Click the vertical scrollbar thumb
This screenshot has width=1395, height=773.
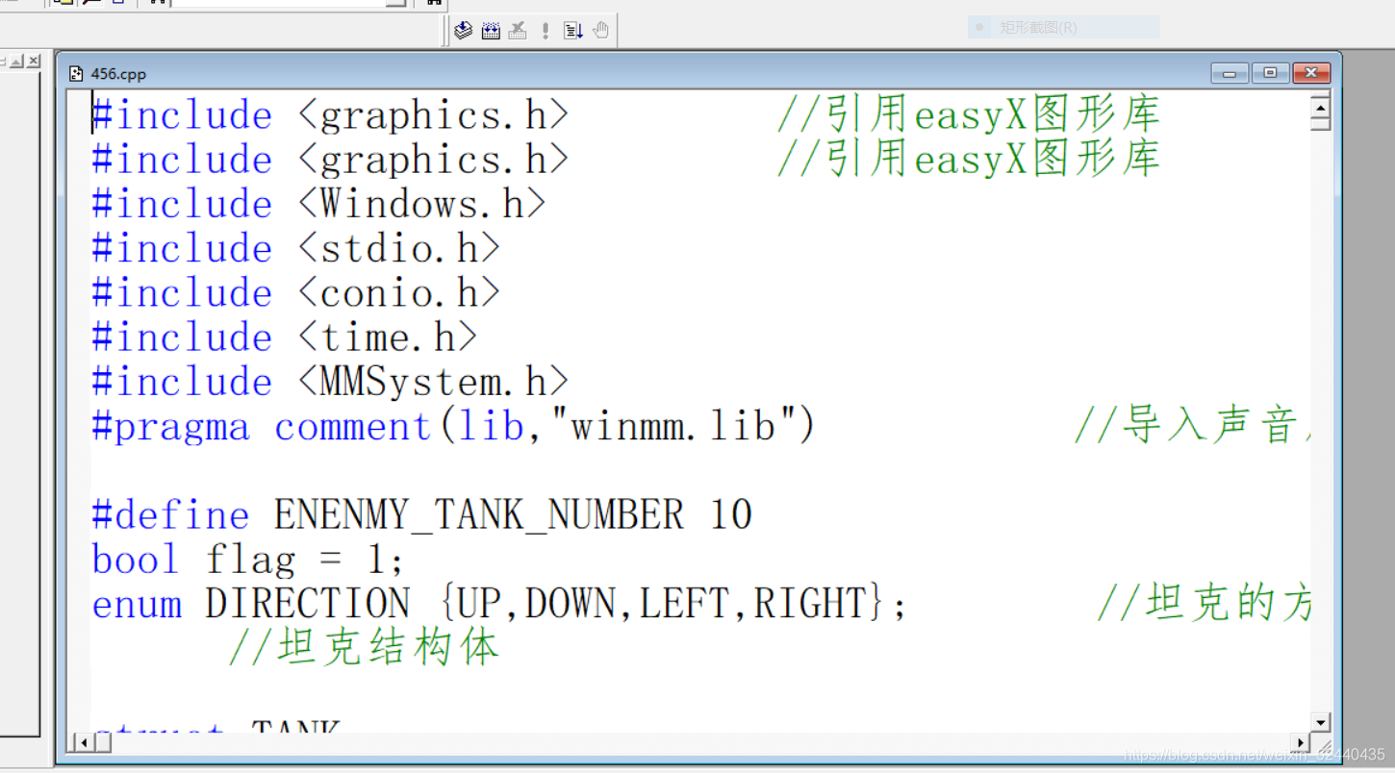tap(1320, 122)
